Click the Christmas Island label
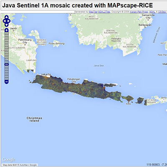 34,119
